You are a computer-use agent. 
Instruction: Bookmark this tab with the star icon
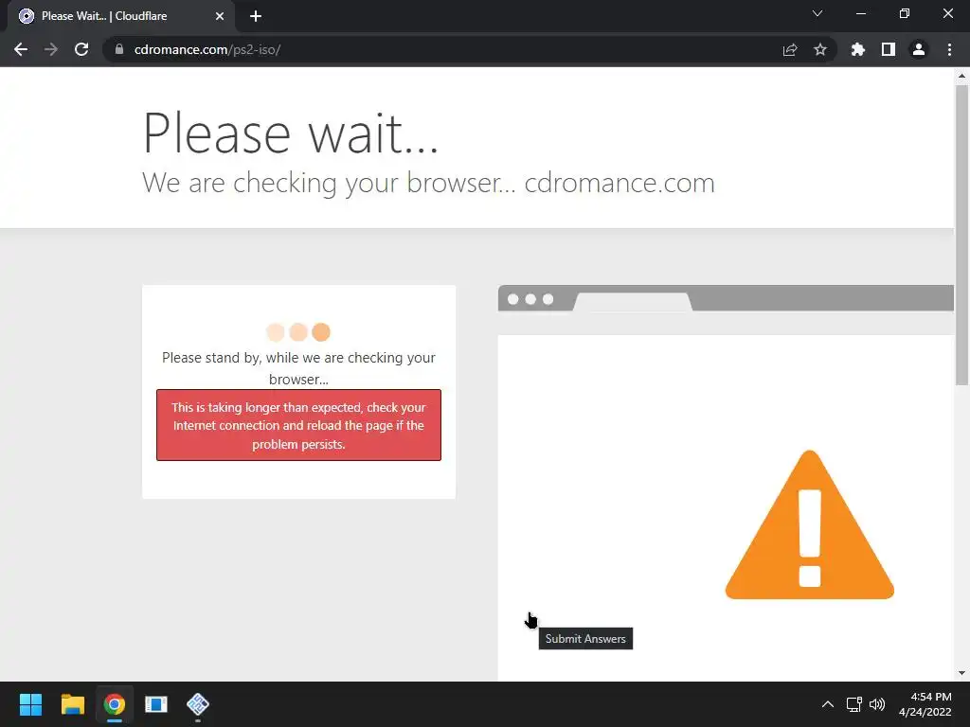(x=820, y=49)
